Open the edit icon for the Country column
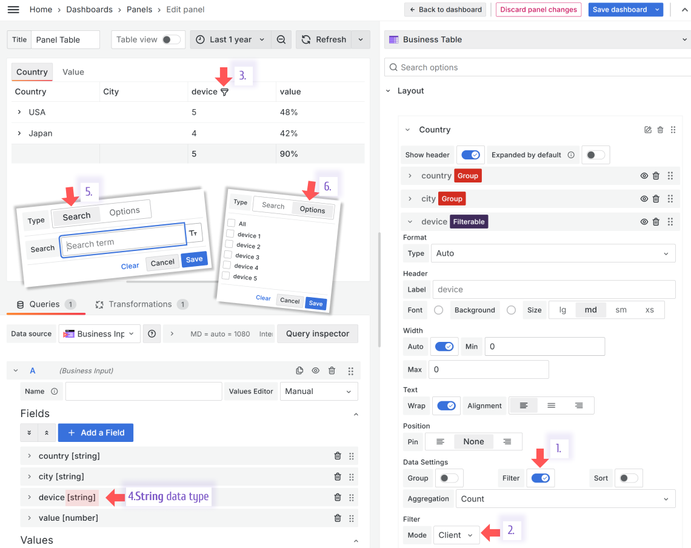 click(x=648, y=129)
